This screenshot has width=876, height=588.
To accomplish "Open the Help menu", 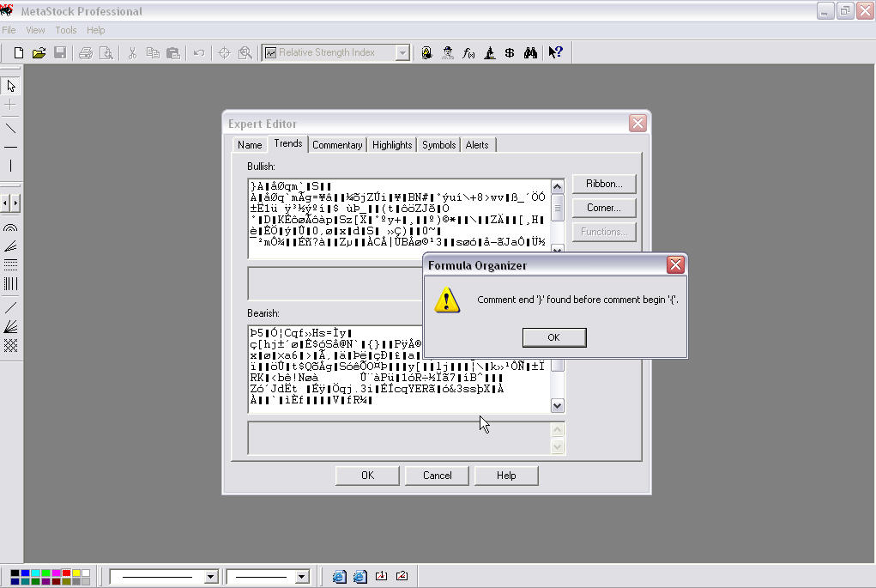I will tap(95, 30).
